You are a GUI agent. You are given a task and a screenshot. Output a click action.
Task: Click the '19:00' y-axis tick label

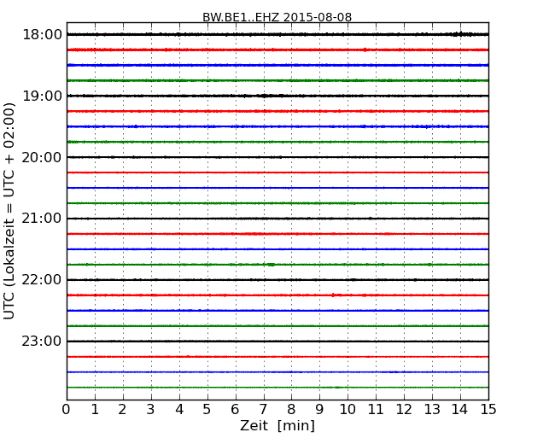(x=42, y=96)
